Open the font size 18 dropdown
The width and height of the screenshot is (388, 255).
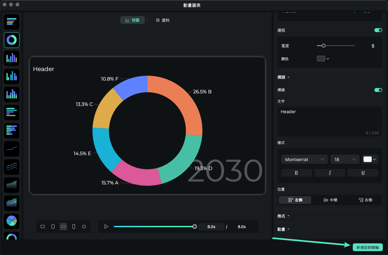coord(345,159)
